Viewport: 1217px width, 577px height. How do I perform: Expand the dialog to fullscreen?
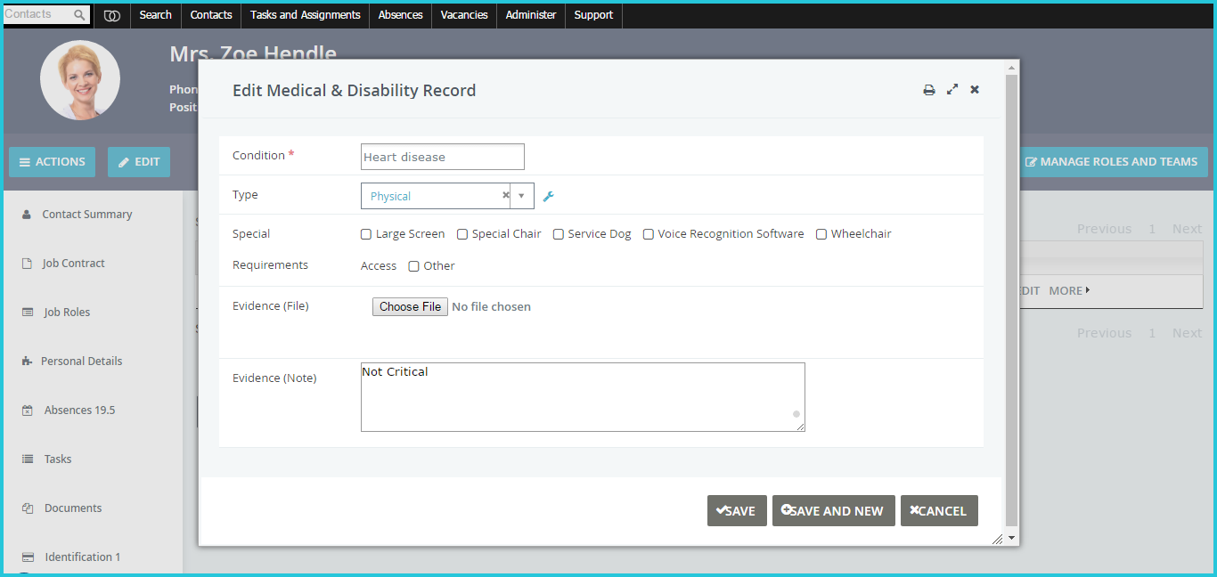952,89
